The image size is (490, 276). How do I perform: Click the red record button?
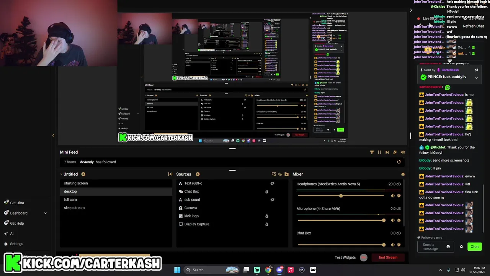pyautogui.click(x=364, y=258)
